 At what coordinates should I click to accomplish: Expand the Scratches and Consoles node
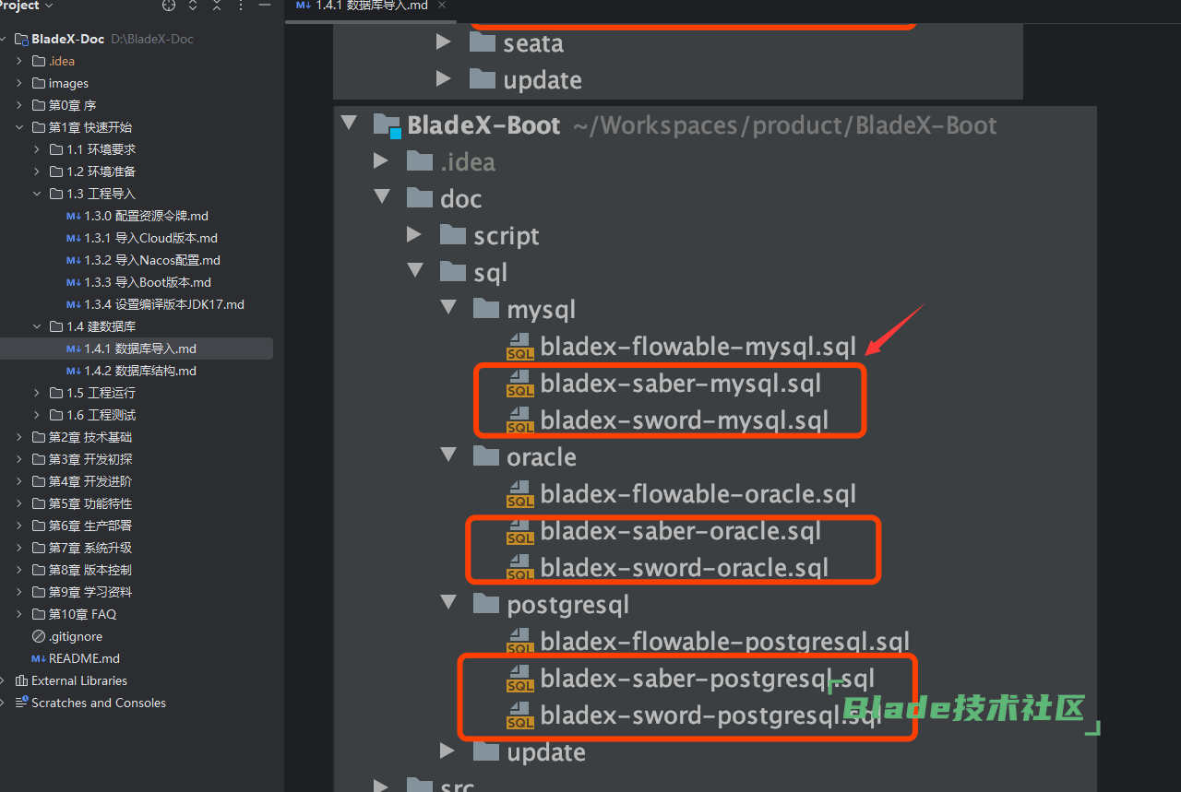pos(4,703)
